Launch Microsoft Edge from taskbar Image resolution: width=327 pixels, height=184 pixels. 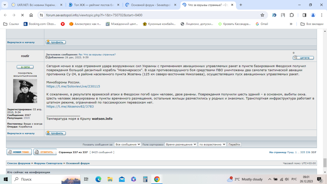click(x=98, y=179)
